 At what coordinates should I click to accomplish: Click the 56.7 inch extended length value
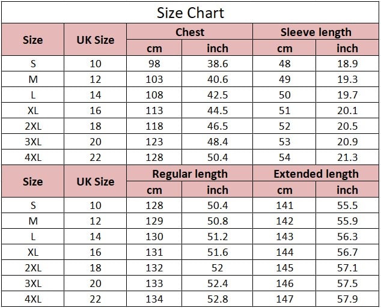click(347, 252)
